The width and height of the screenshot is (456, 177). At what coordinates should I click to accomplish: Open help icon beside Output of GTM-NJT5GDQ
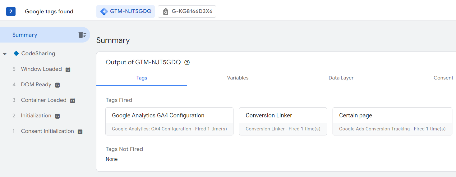tap(187, 62)
